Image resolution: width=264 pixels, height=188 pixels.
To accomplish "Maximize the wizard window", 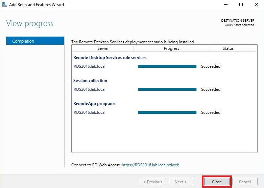I will click(241, 4).
